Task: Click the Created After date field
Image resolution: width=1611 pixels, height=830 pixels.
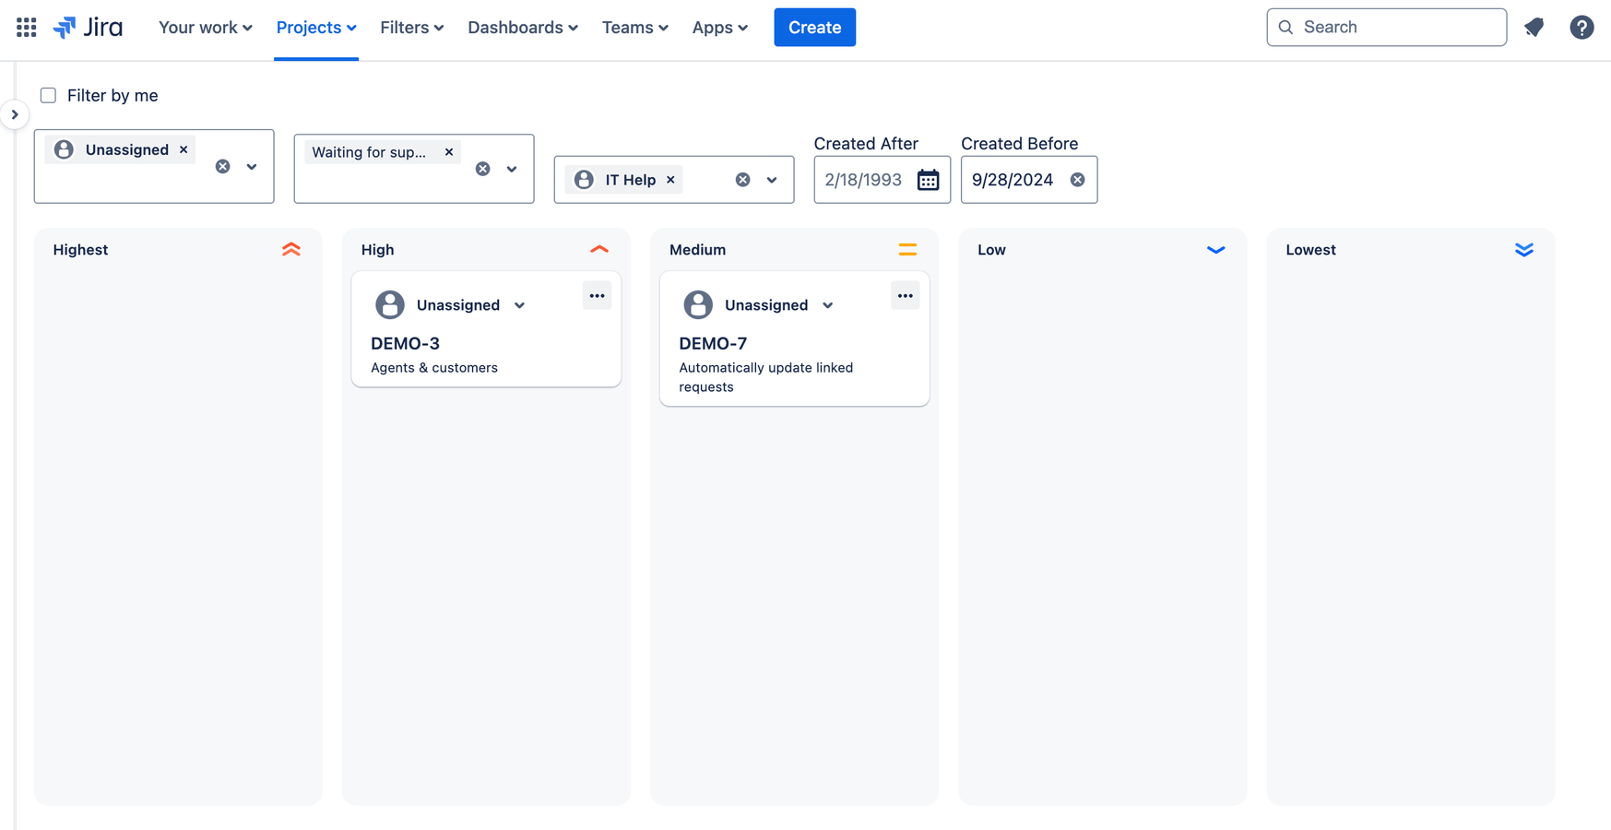Action: coord(882,180)
